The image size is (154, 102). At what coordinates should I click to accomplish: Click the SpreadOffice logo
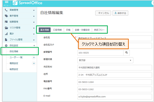click(x=28, y=3)
